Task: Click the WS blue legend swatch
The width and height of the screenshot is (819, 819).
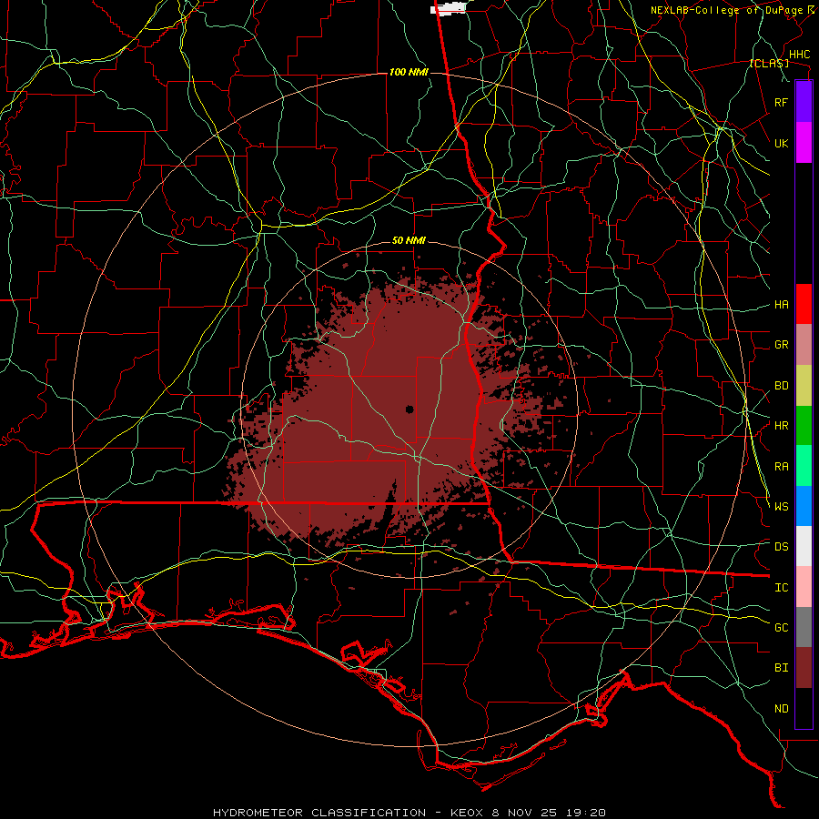Action: tap(804, 506)
